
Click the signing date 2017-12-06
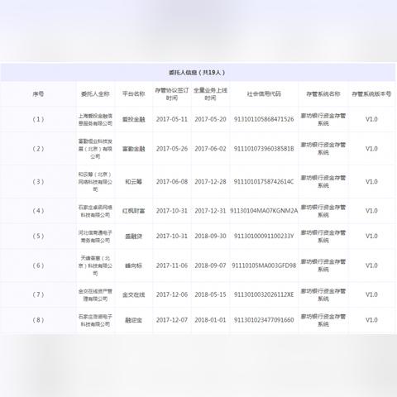(172, 294)
